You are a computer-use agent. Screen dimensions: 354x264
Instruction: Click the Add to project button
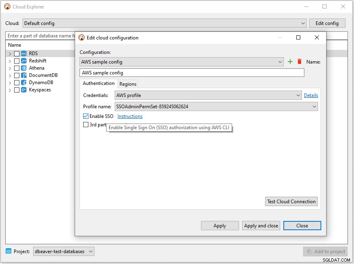tap(325, 251)
